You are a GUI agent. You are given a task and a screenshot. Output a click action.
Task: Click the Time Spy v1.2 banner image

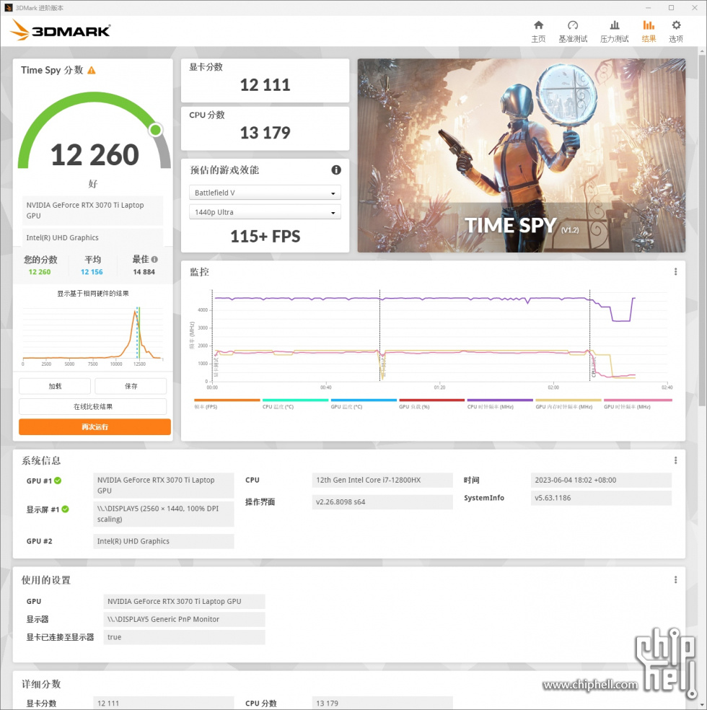(522, 155)
